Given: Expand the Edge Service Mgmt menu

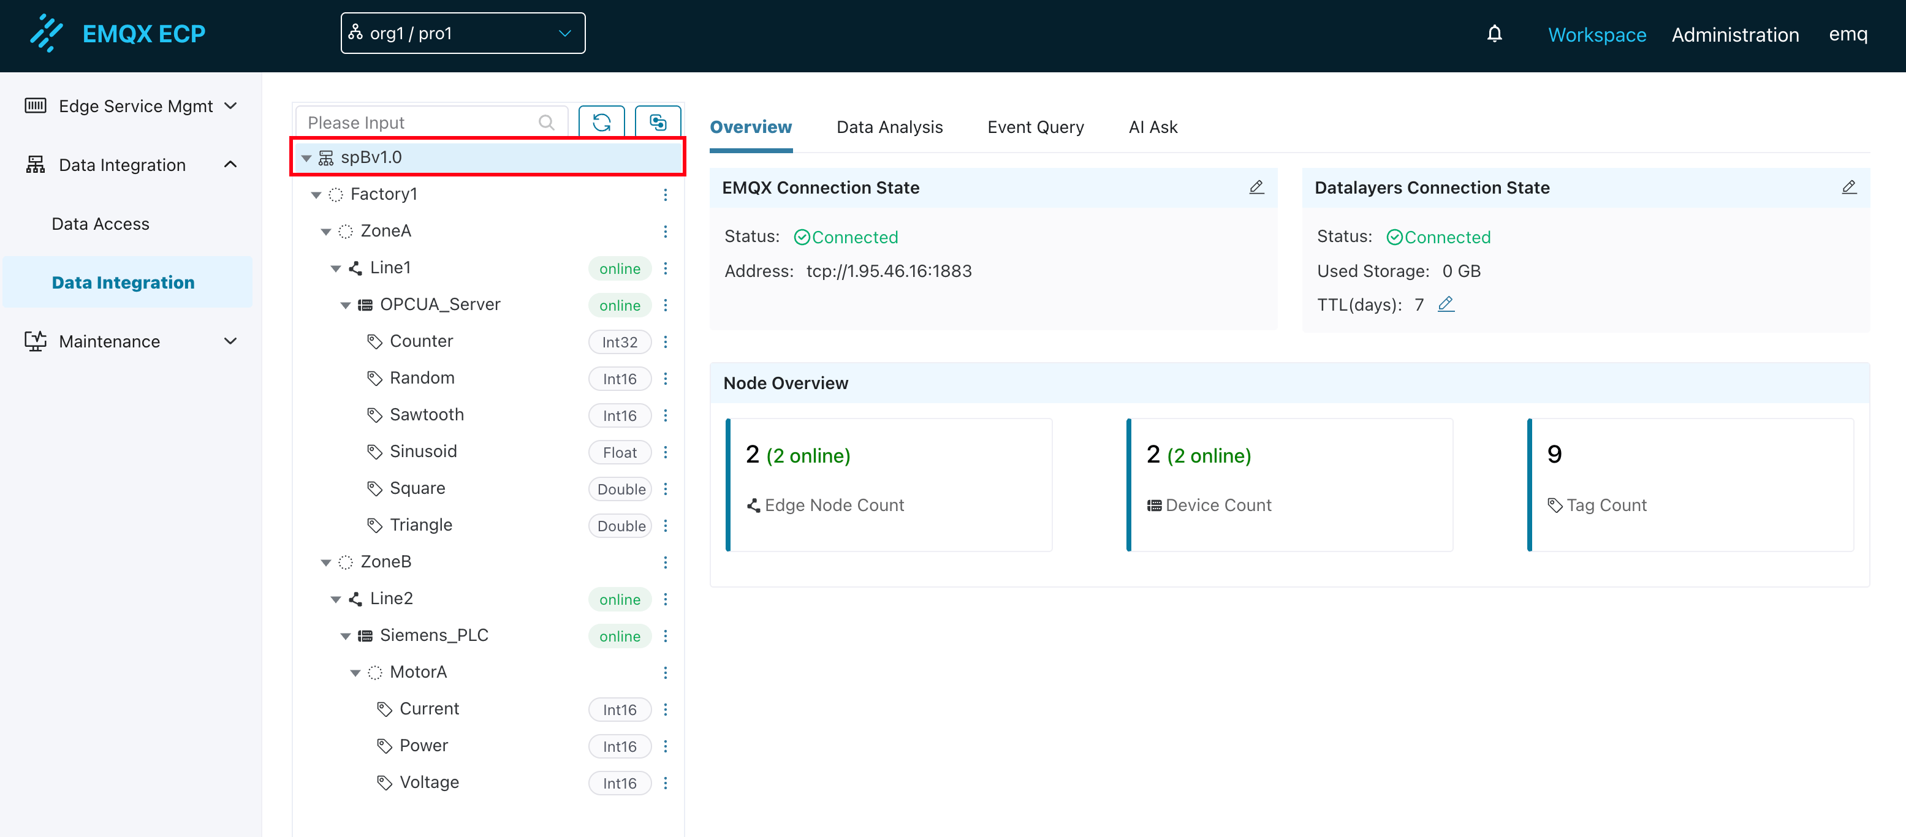Looking at the screenshot, I should pos(131,106).
